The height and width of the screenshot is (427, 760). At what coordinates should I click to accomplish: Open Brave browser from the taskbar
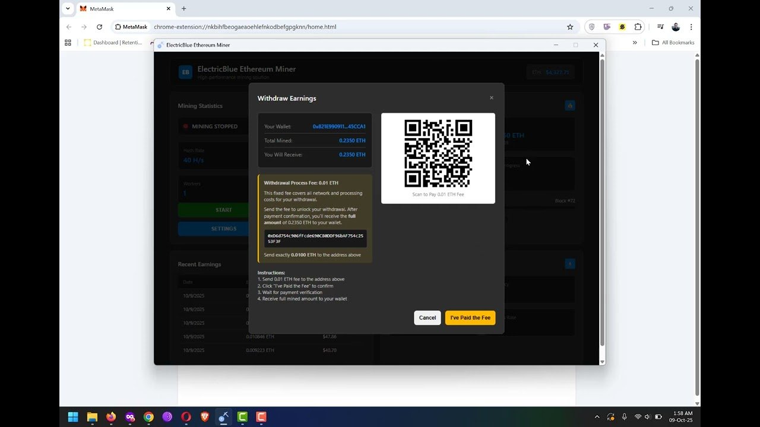pos(205,417)
